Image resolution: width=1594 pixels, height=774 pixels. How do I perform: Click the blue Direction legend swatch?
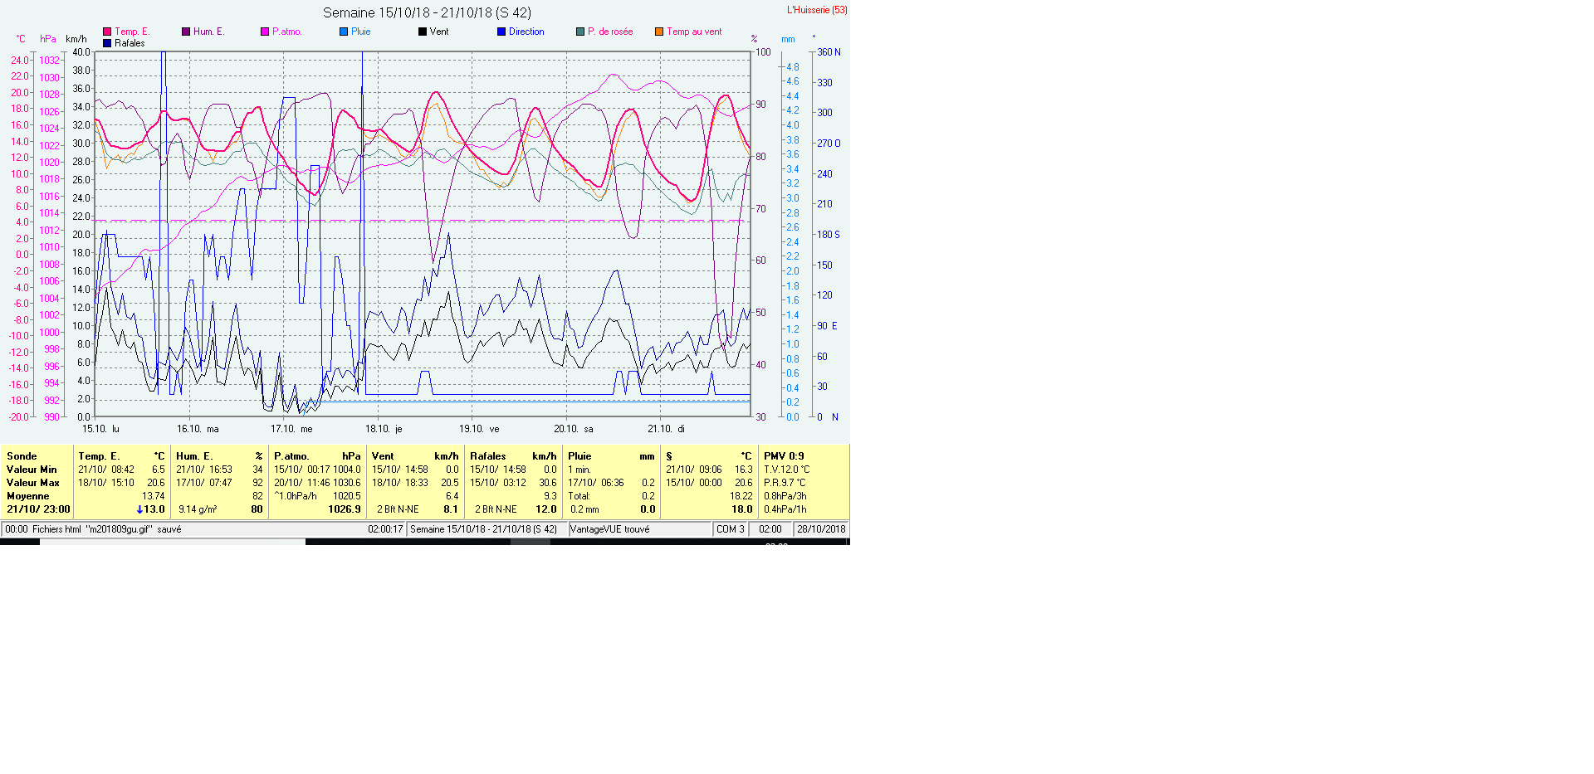pos(501,32)
